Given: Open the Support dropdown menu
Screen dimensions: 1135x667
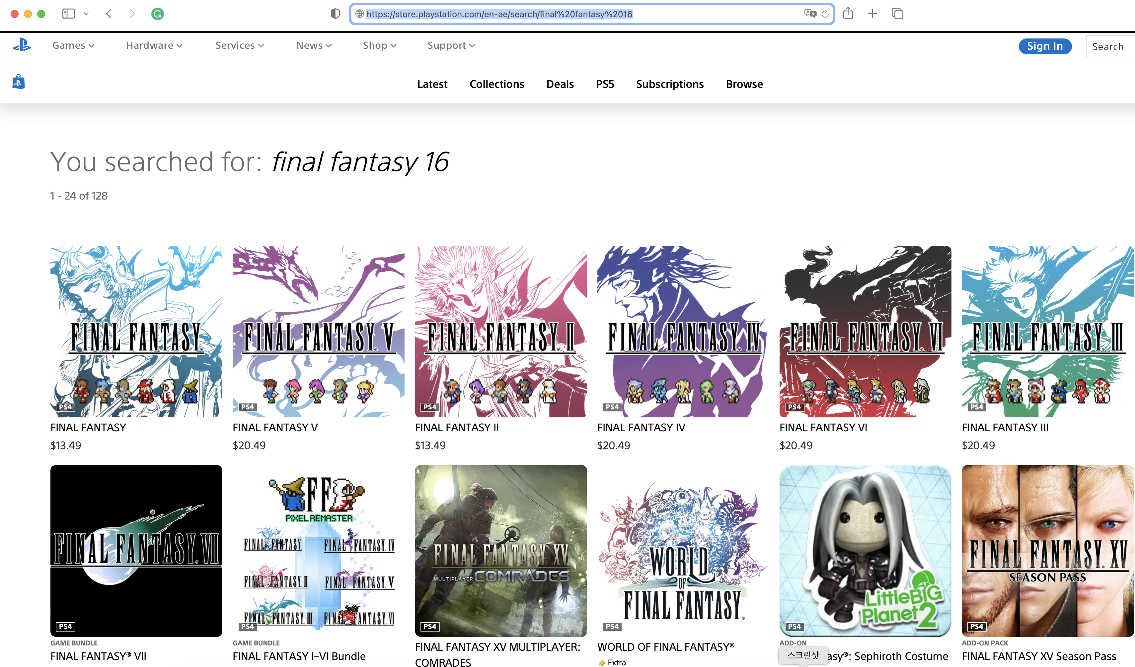Looking at the screenshot, I should [451, 45].
